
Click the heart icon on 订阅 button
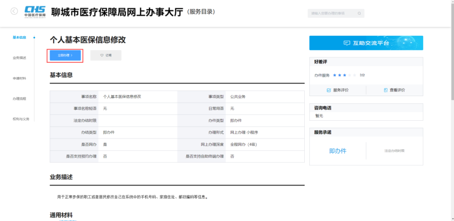coord(102,55)
